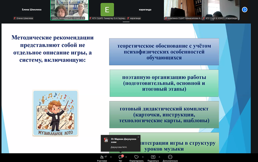Screen dimensions: 258x162
Task: Expand the chevron next to Share
Action: tap(159, 157)
